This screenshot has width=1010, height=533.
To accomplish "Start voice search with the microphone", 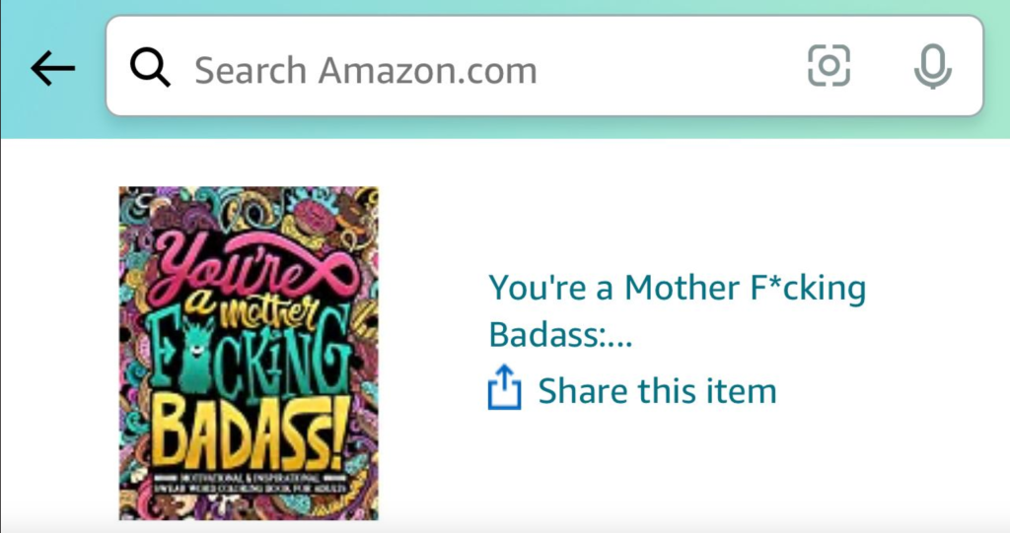I will click(x=931, y=67).
